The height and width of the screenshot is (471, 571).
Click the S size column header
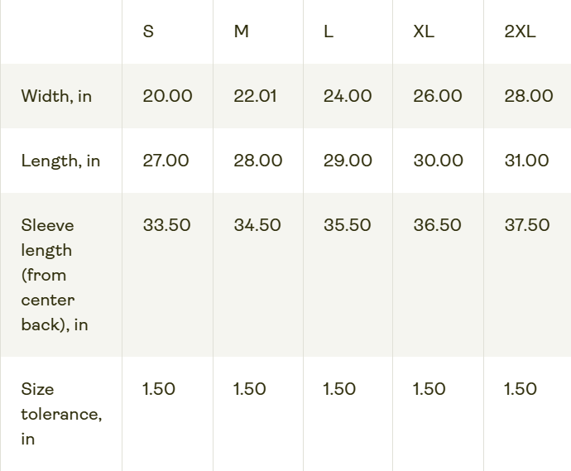pos(148,31)
